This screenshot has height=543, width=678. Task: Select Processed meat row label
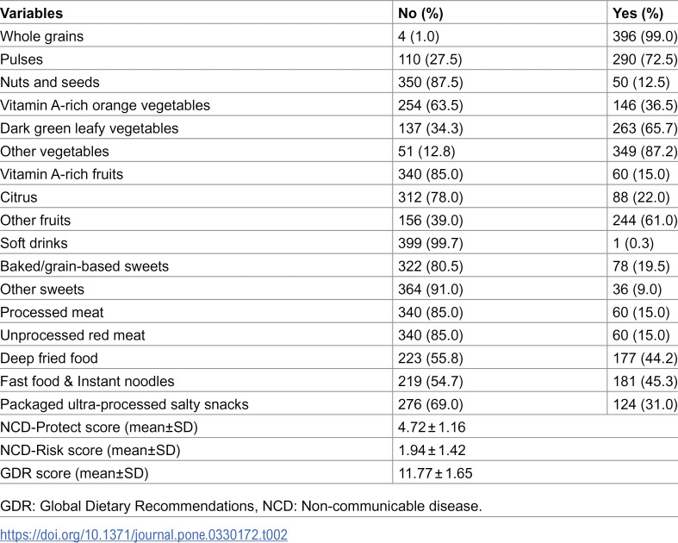tap(52, 312)
